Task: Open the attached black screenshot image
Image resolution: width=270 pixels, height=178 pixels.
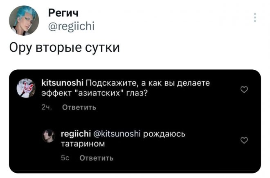Action: (x=135, y=121)
